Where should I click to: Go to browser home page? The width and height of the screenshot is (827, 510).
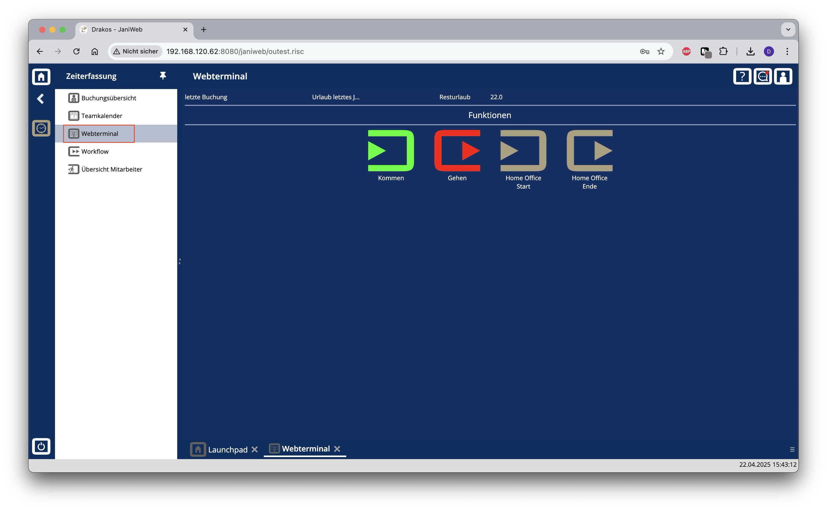click(x=94, y=51)
